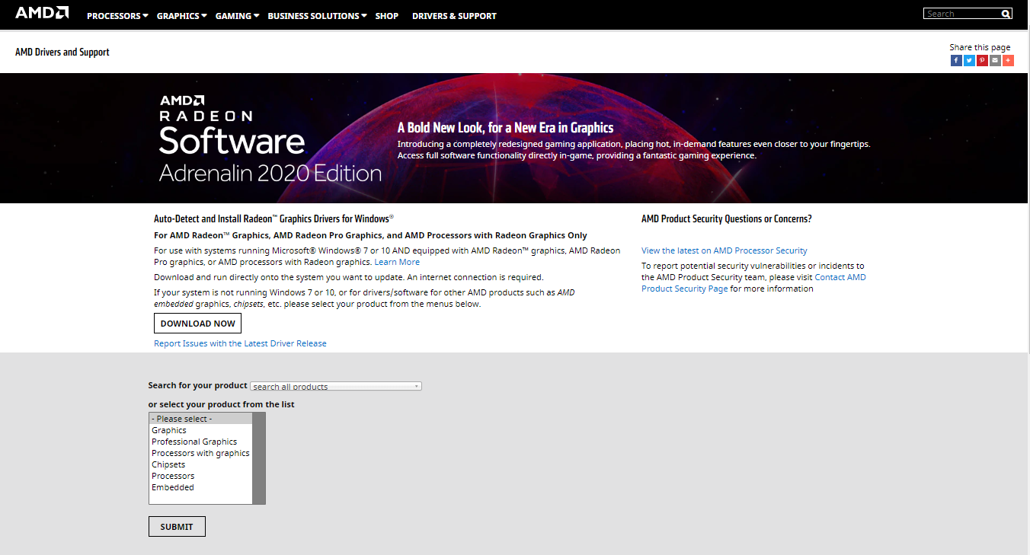Select 'Professional Graphics' in the product list
1030x555 pixels.
tap(200, 442)
